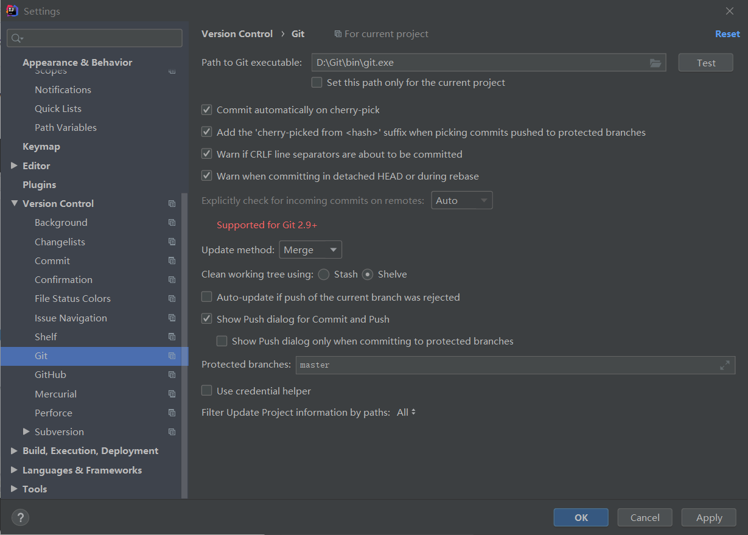Click the project-level icon beside Issue Navigation
The width and height of the screenshot is (748, 535).
pyautogui.click(x=172, y=318)
